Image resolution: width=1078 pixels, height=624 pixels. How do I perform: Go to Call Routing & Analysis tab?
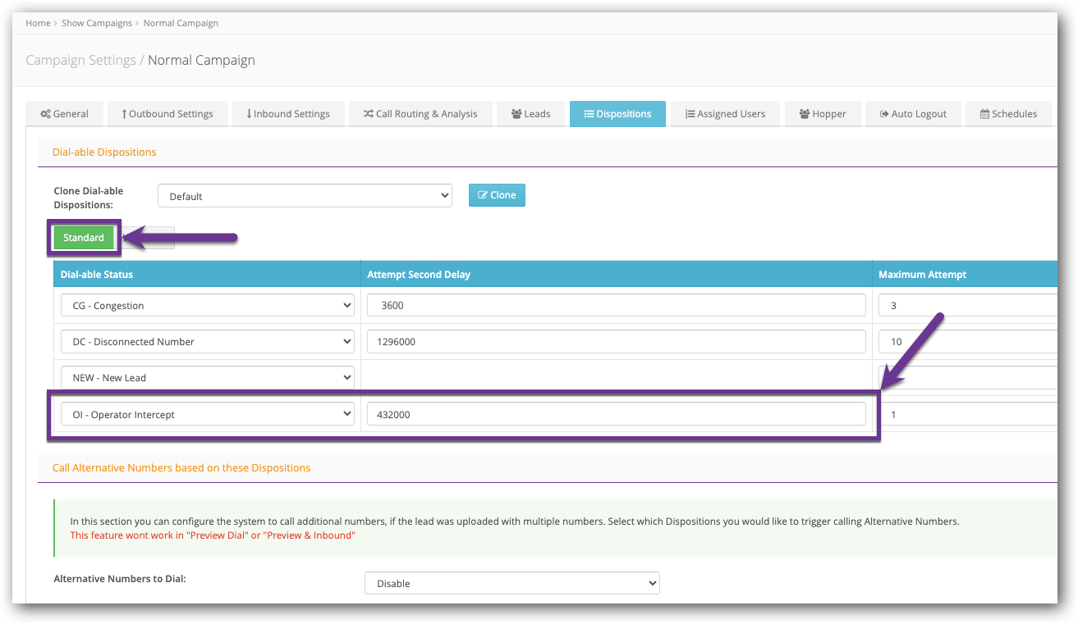tap(420, 114)
